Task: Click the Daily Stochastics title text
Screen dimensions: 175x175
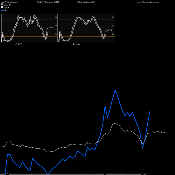Action: click(x=9, y=2)
